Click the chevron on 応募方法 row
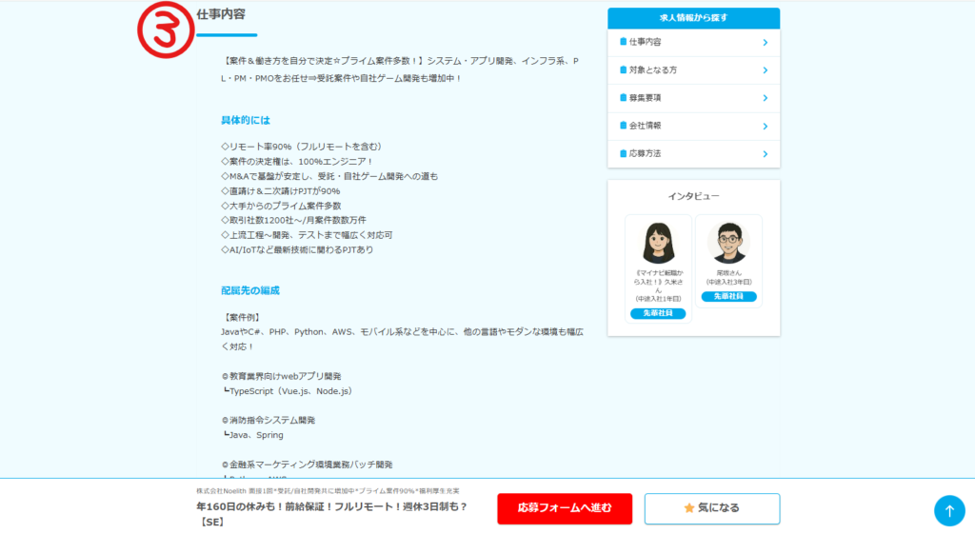The height and width of the screenshot is (534, 975). [765, 153]
